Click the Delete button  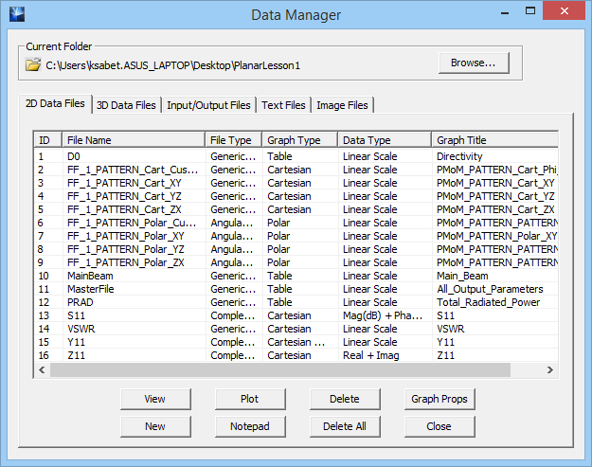pos(345,399)
